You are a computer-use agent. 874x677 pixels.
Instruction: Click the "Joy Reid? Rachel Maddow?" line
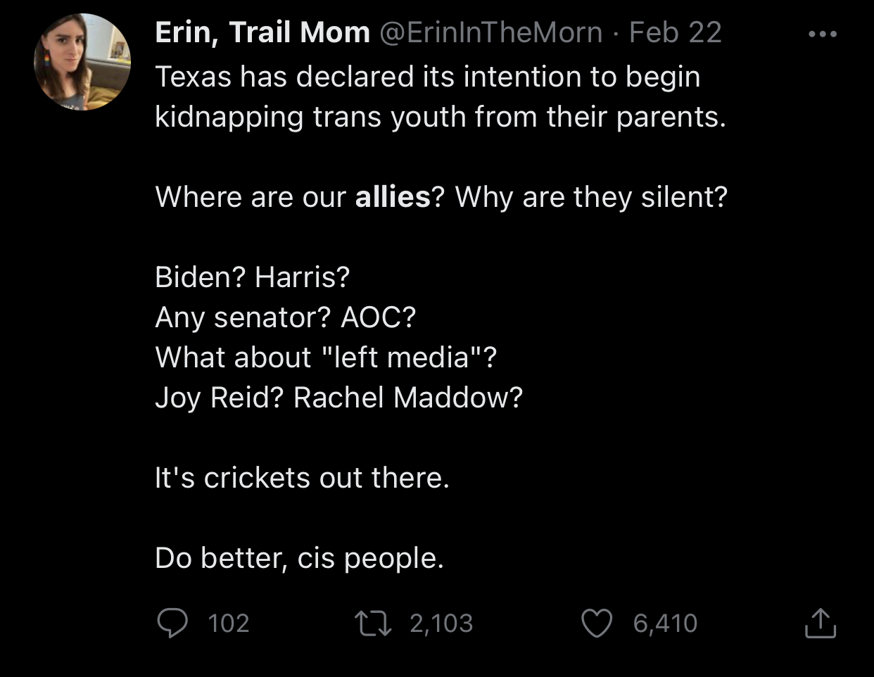click(338, 398)
